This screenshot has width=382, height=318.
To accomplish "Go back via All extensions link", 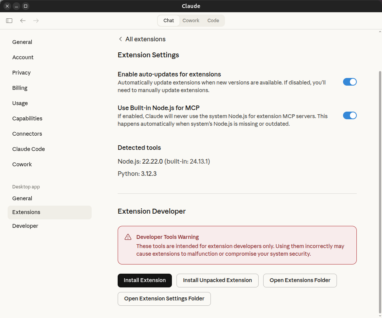I will pyautogui.click(x=142, y=39).
